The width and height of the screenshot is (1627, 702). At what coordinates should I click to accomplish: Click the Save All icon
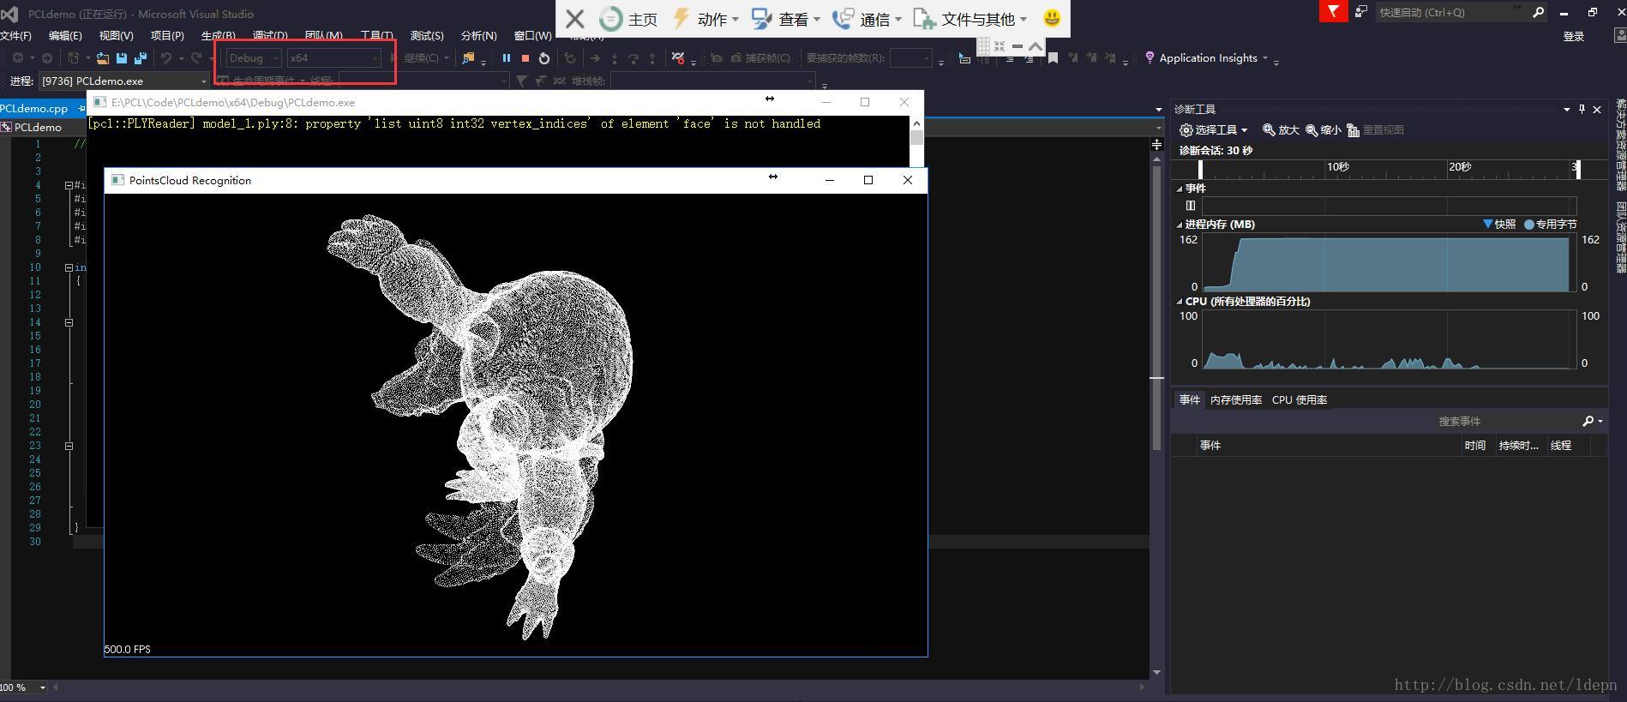click(141, 58)
